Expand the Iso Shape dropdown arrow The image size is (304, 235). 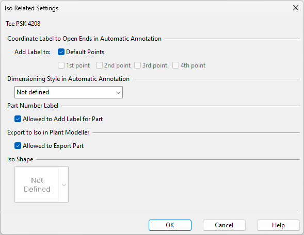[64, 184]
